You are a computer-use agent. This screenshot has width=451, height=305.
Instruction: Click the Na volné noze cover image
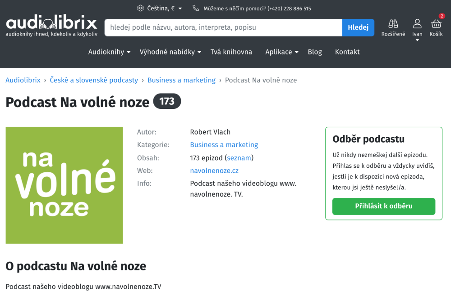click(64, 185)
